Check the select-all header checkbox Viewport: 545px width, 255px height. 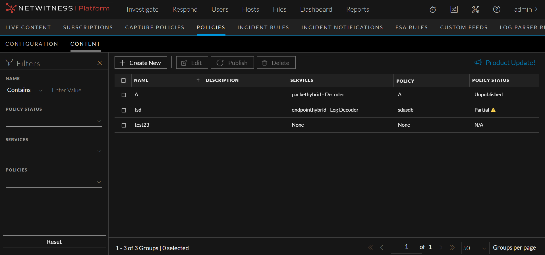coord(123,81)
